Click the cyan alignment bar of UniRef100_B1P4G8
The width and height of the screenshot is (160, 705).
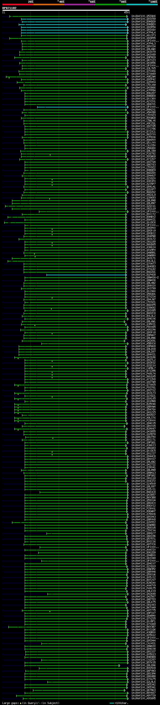[87, 275]
